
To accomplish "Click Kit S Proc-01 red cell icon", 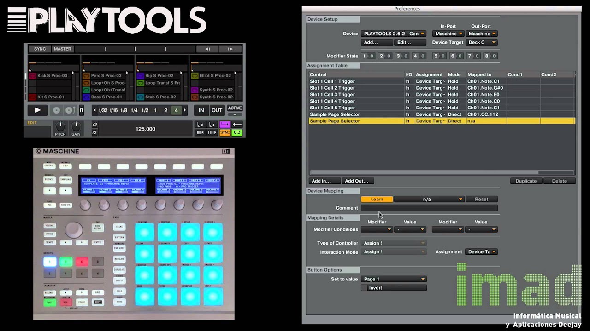I will [x=33, y=97].
